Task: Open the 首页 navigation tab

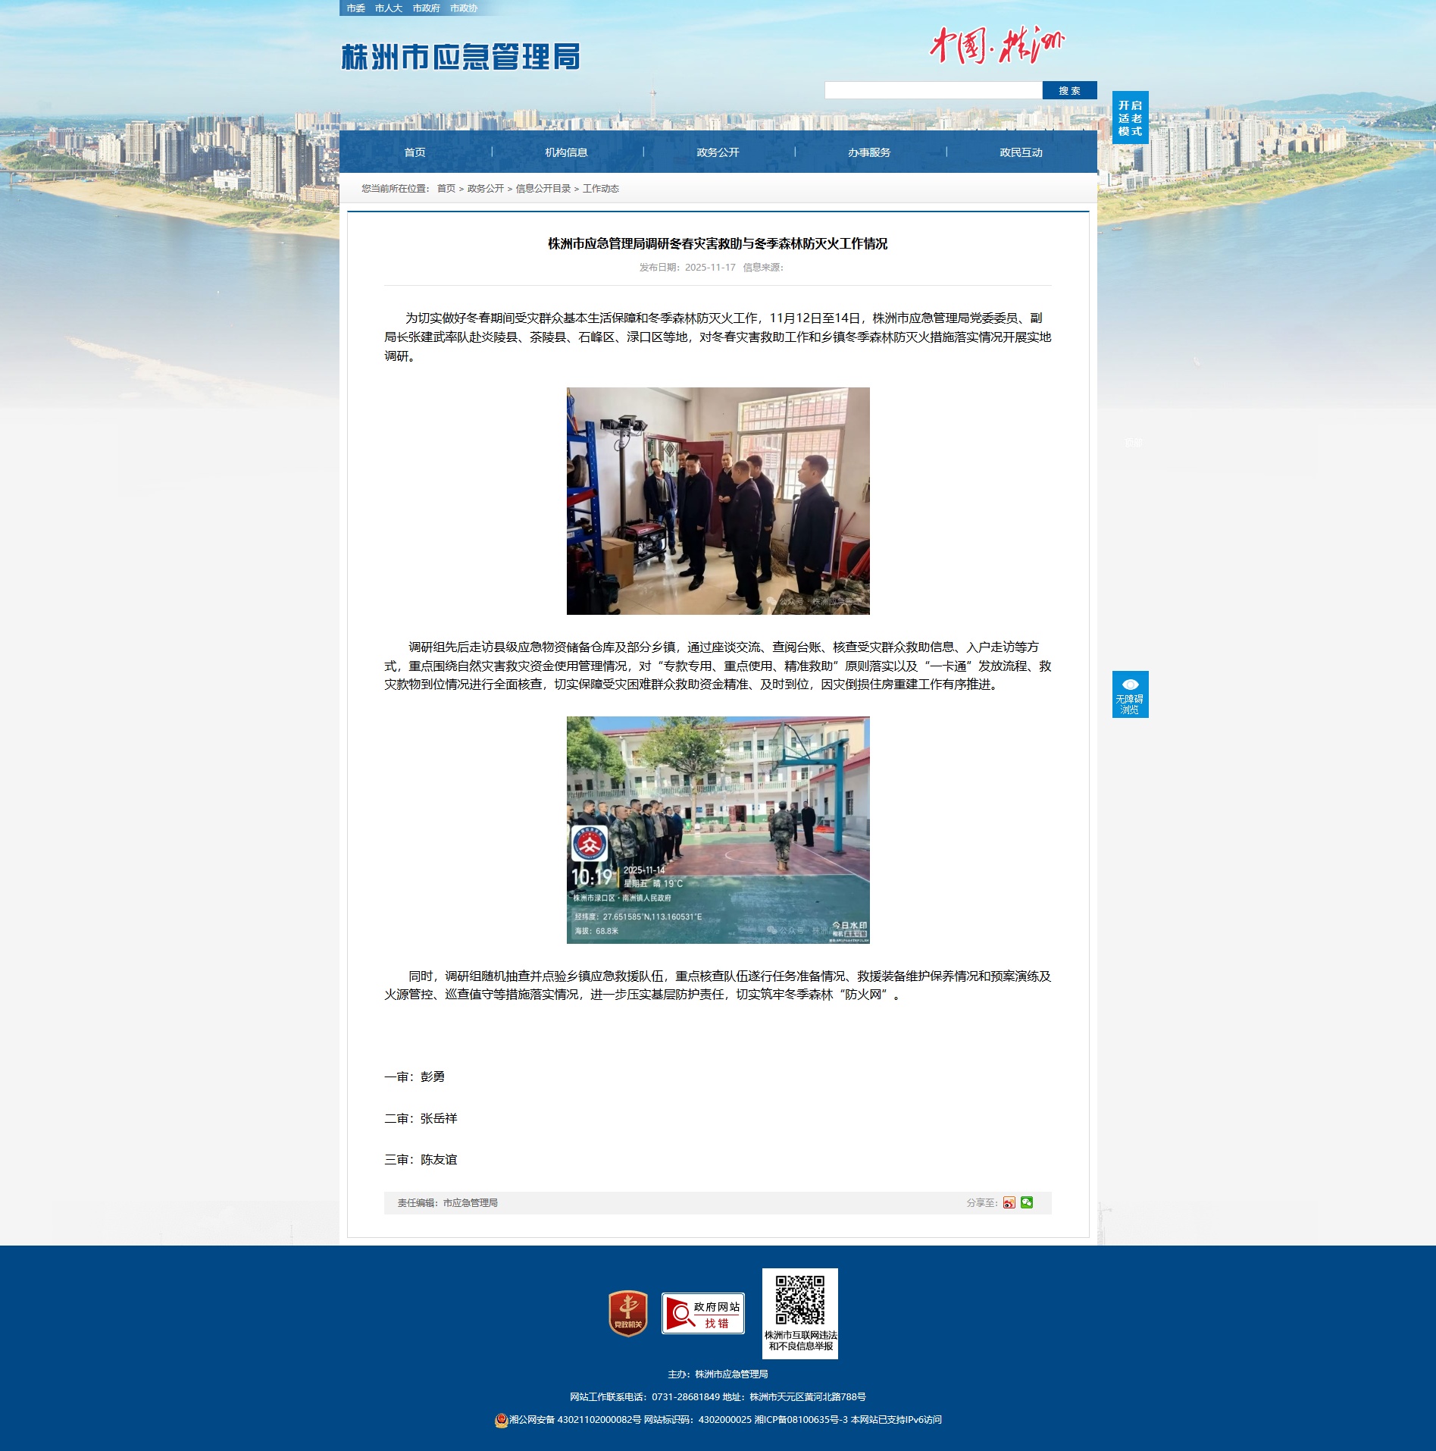Action: pos(415,152)
